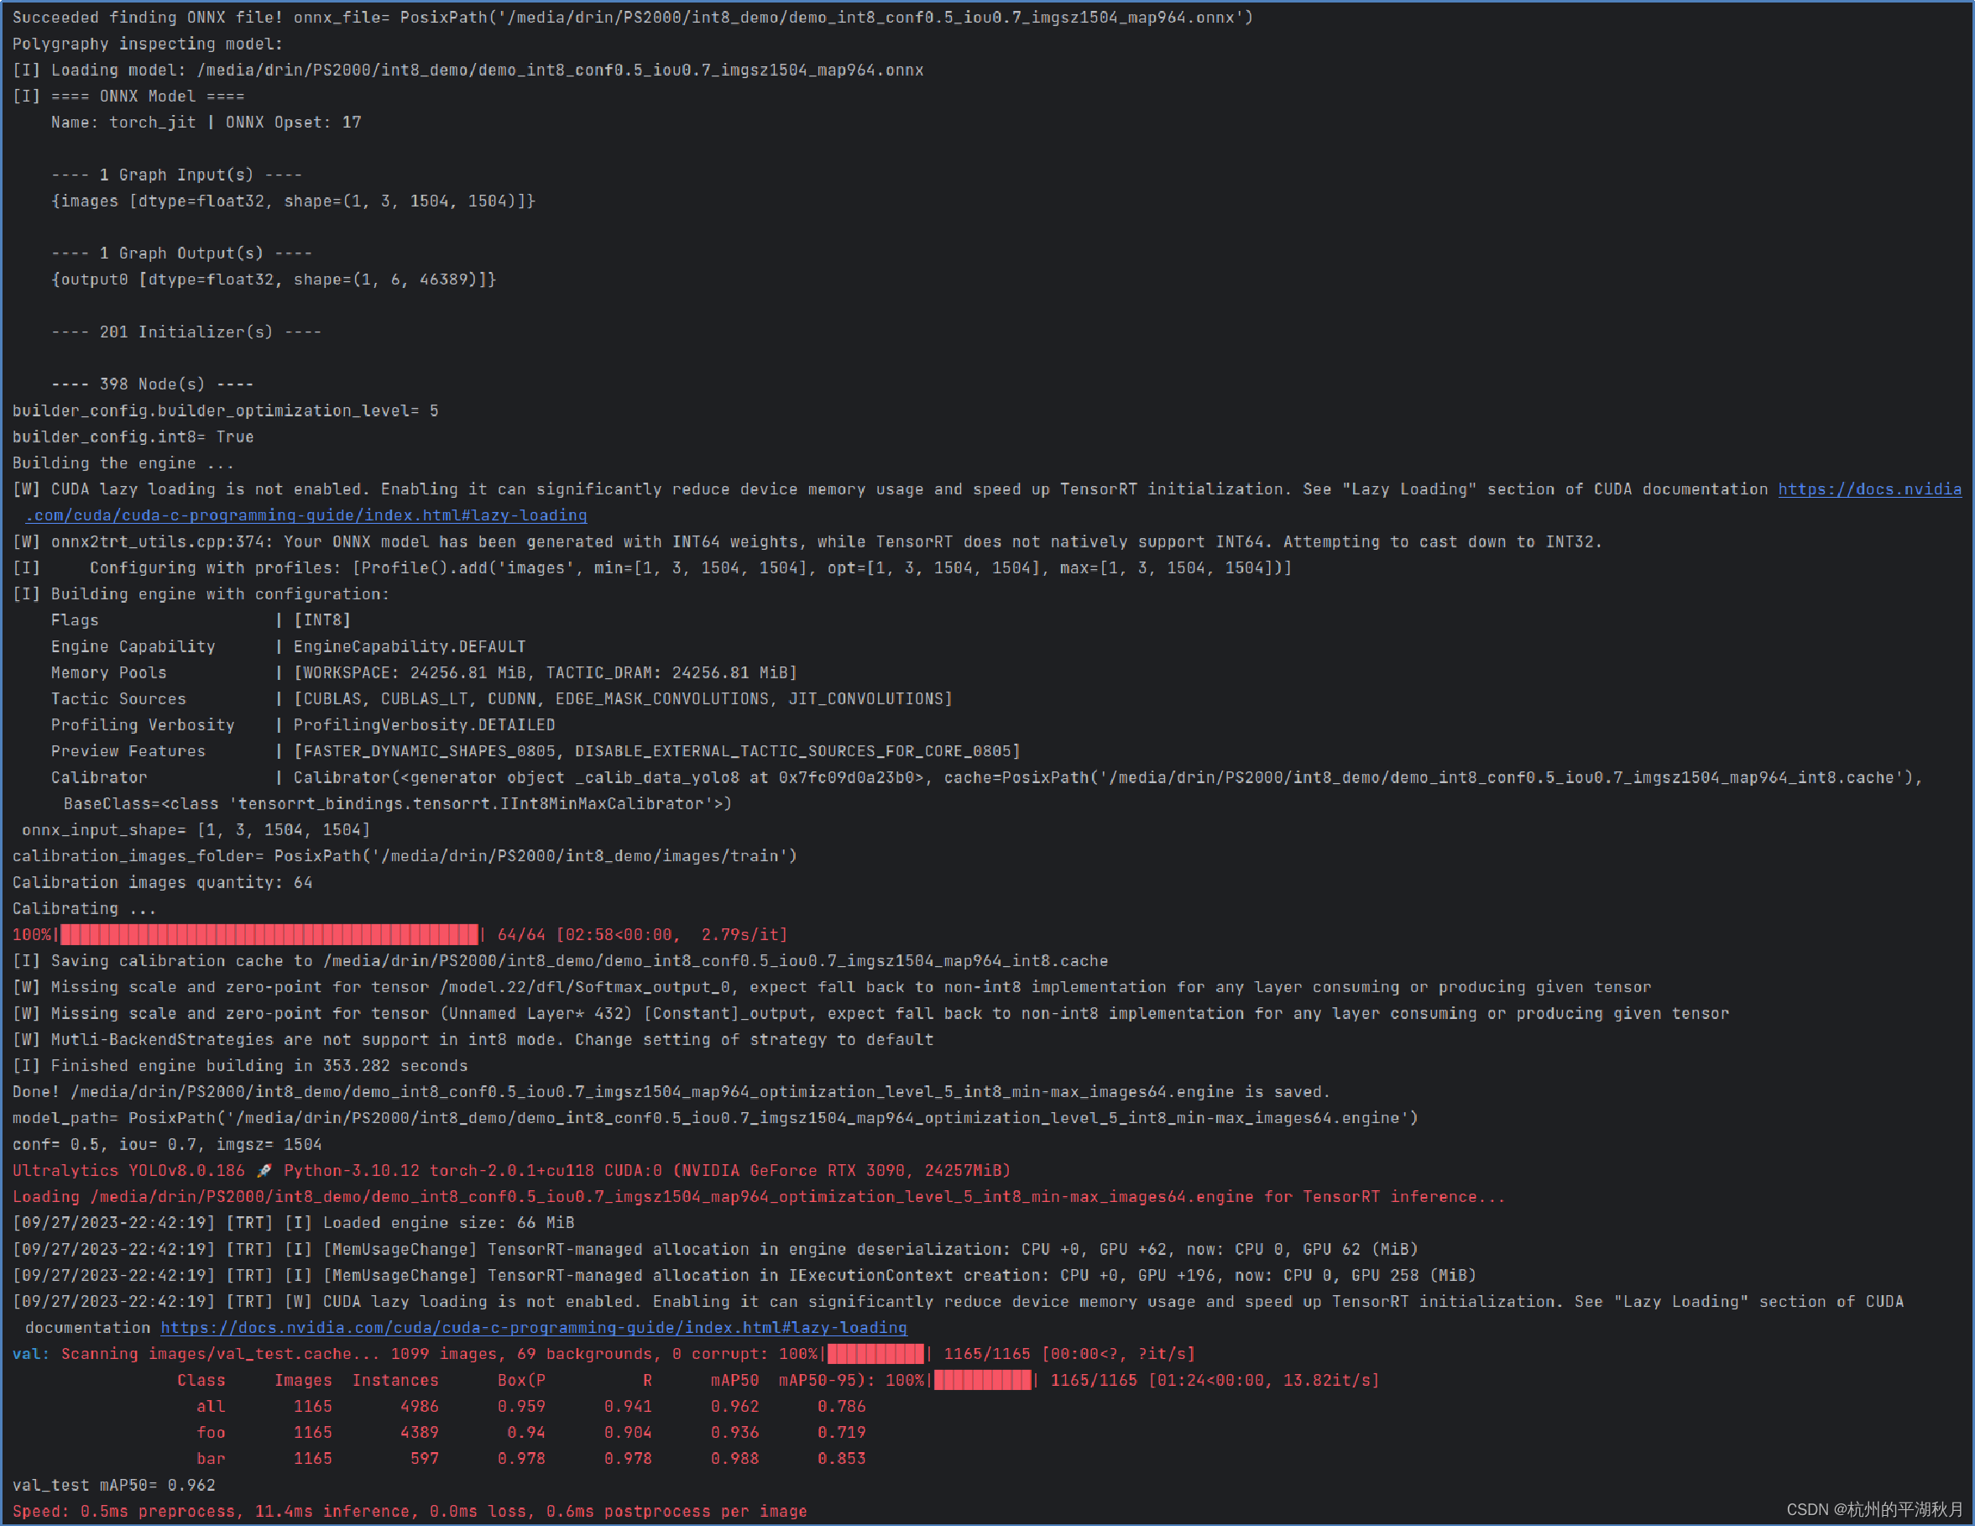Click the mAP50-95 evaluation progress bar
Image resolution: width=1975 pixels, height=1526 pixels.
(982, 1380)
